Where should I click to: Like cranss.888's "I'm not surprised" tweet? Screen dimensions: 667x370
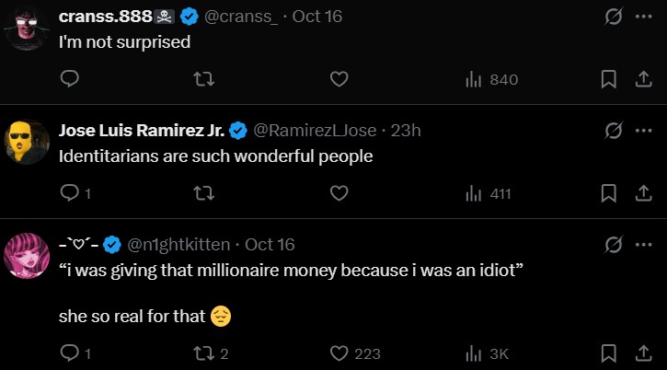(339, 80)
